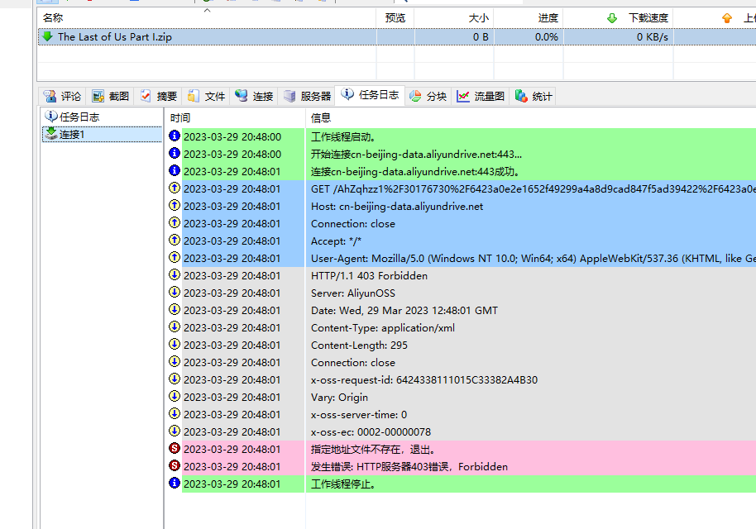Click the info icon on the 工作线程停止 row
This screenshot has height=529, width=756.
(x=175, y=483)
